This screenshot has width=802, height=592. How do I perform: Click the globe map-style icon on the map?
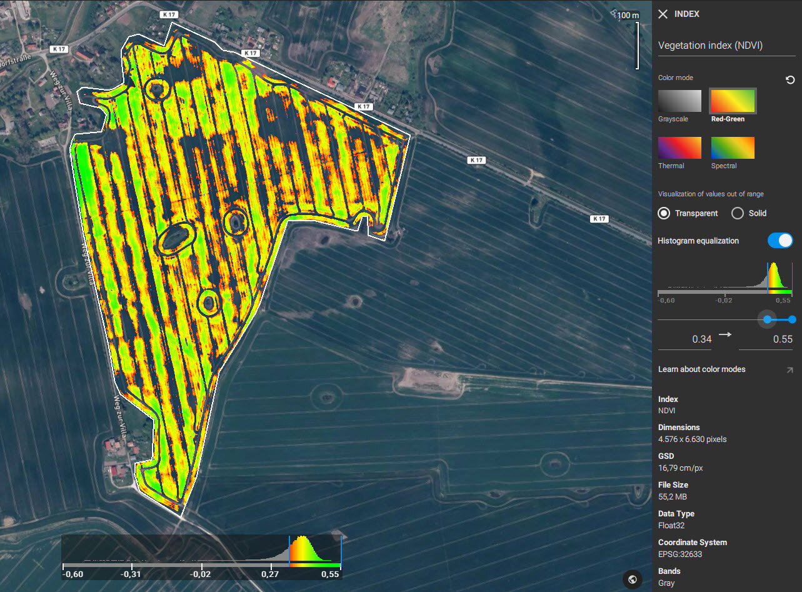632,579
